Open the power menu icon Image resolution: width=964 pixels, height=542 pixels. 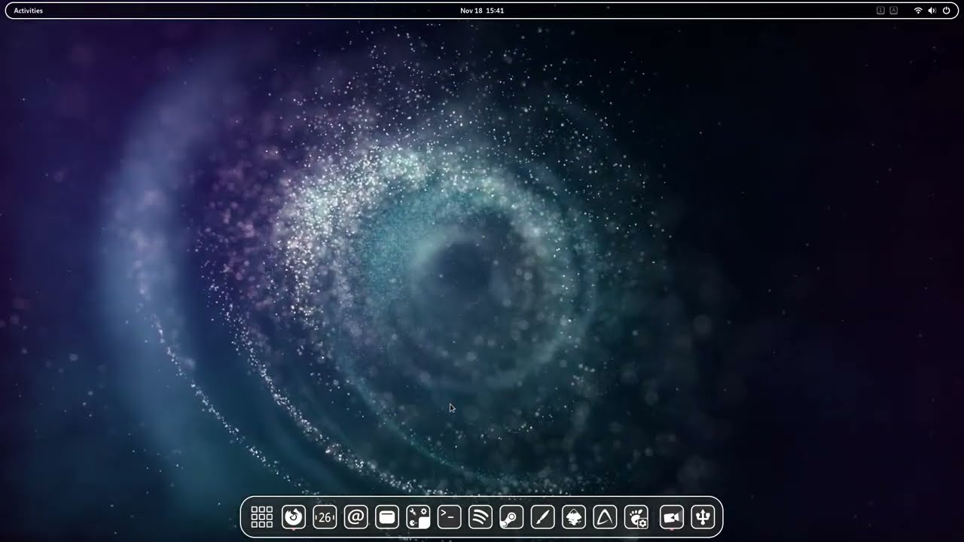[947, 11]
